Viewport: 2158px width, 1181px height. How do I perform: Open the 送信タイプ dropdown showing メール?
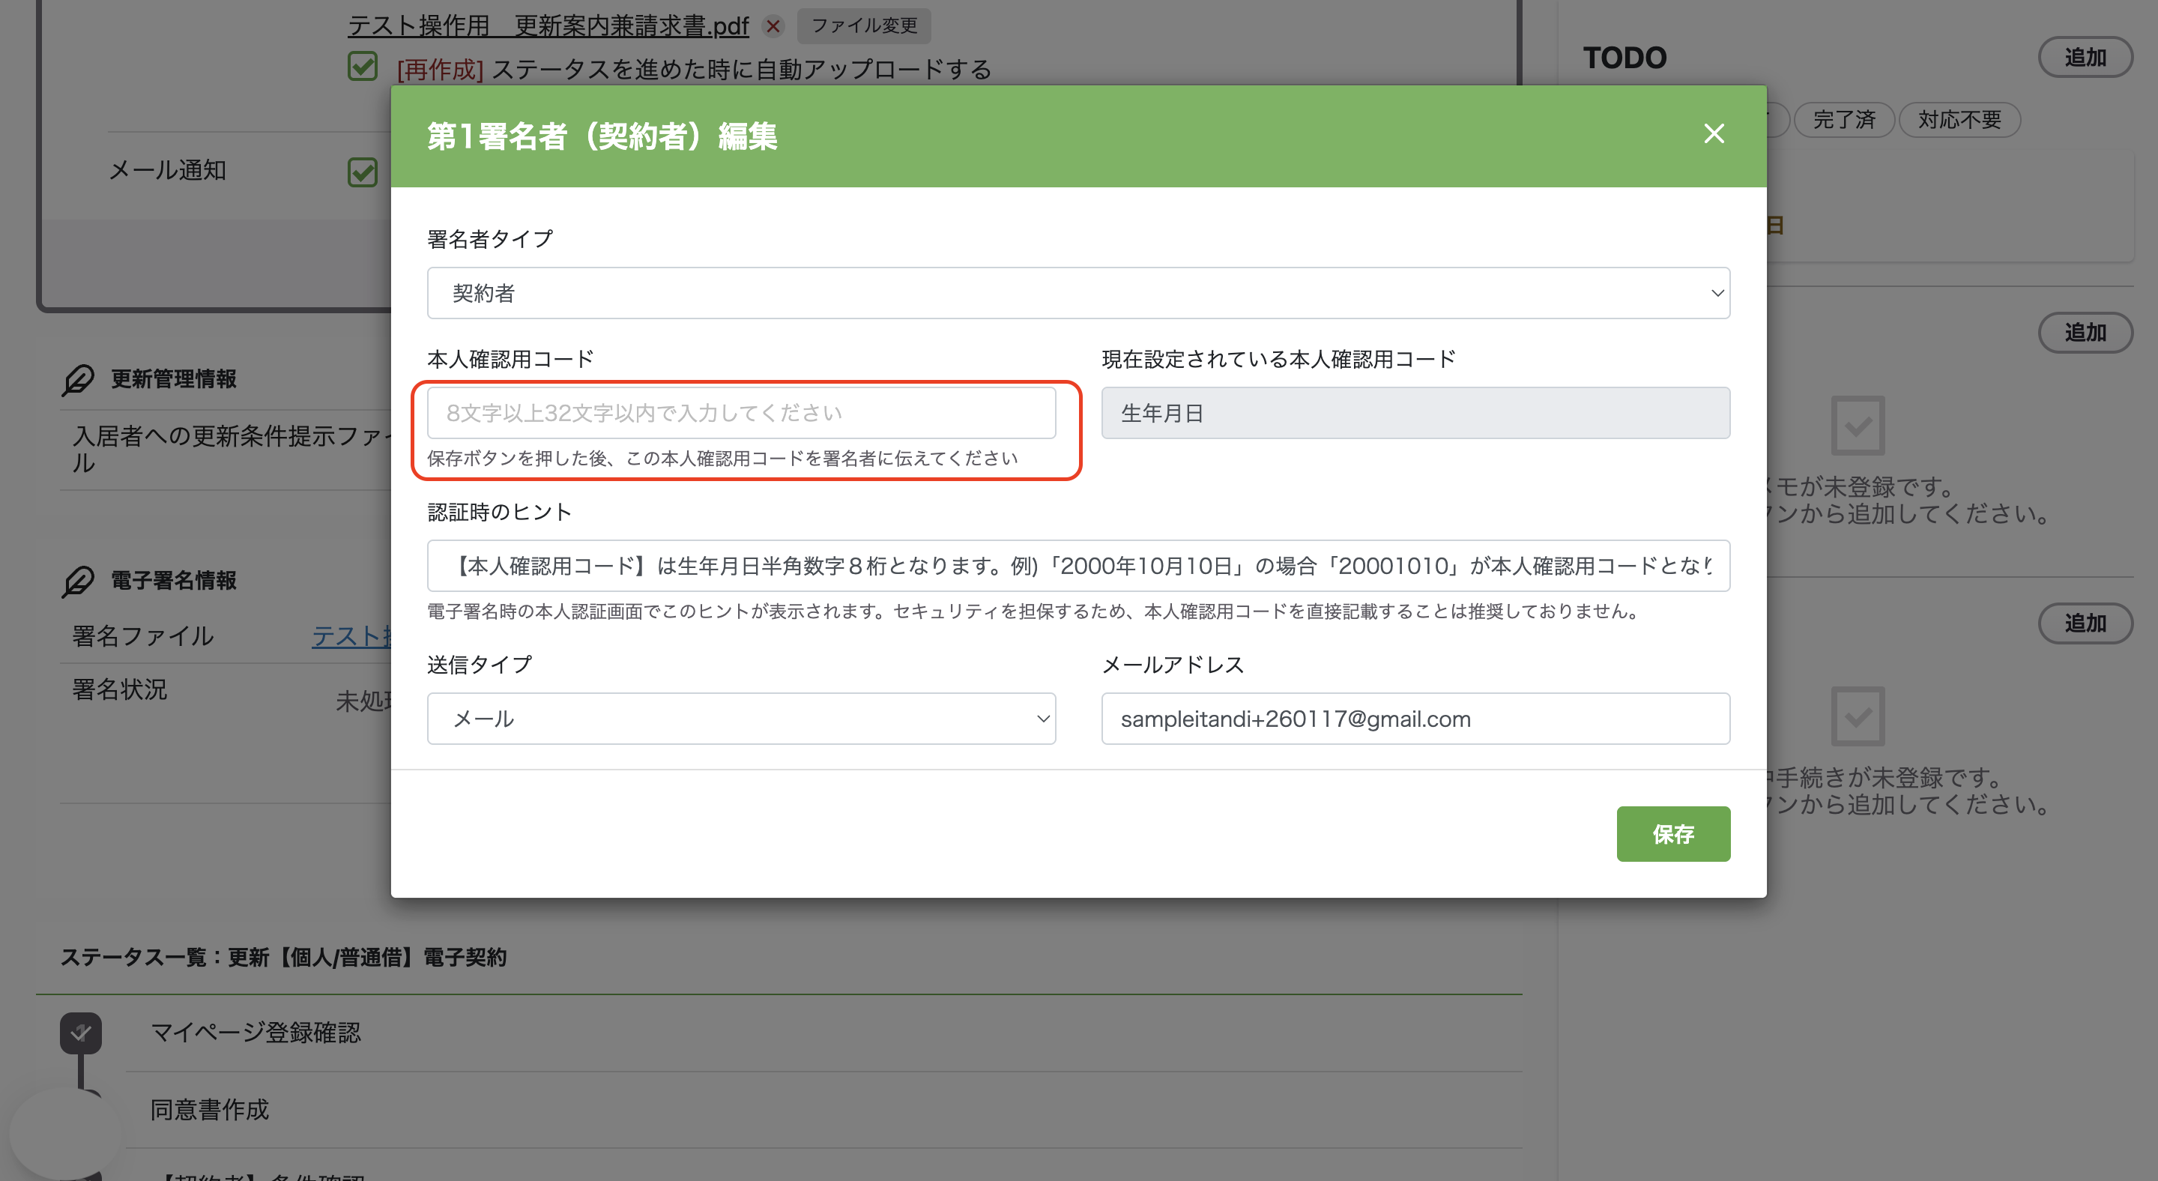pyautogui.click(x=741, y=719)
